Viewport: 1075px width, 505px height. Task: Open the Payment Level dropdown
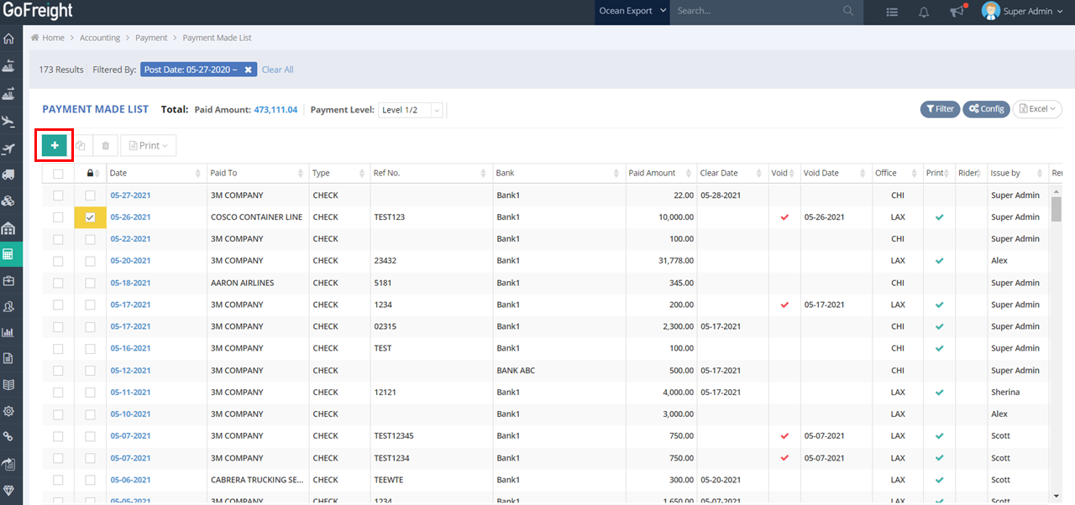click(411, 110)
